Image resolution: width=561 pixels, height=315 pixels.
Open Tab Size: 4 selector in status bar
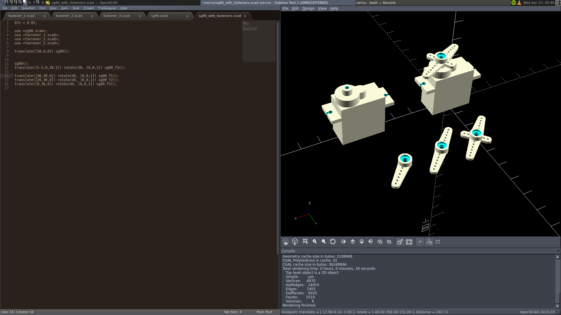tap(233, 312)
